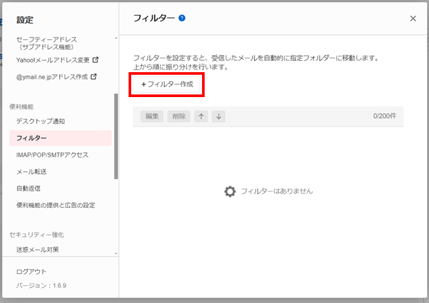Open 便利機能の提供と広告の設定
This screenshot has width=429, height=303.
point(56,205)
